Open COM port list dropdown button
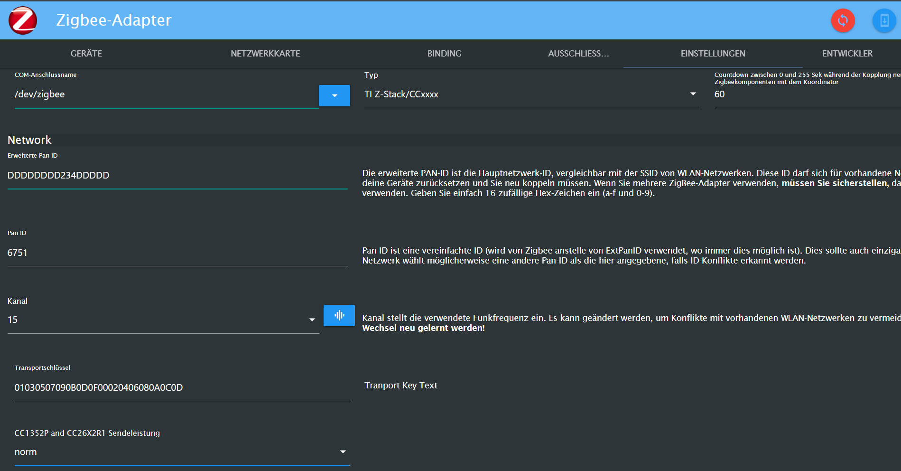The height and width of the screenshot is (471, 901). pos(334,95)
